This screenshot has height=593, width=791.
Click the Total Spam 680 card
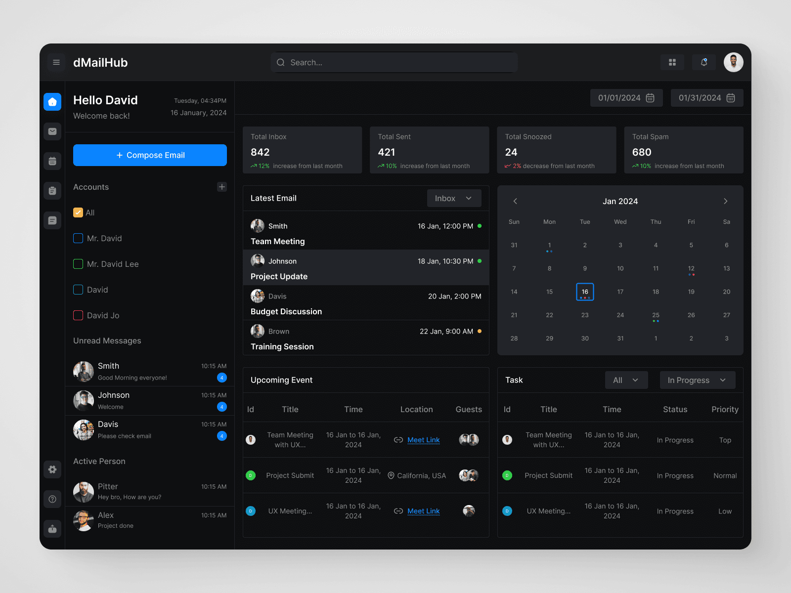pos(684,150)
